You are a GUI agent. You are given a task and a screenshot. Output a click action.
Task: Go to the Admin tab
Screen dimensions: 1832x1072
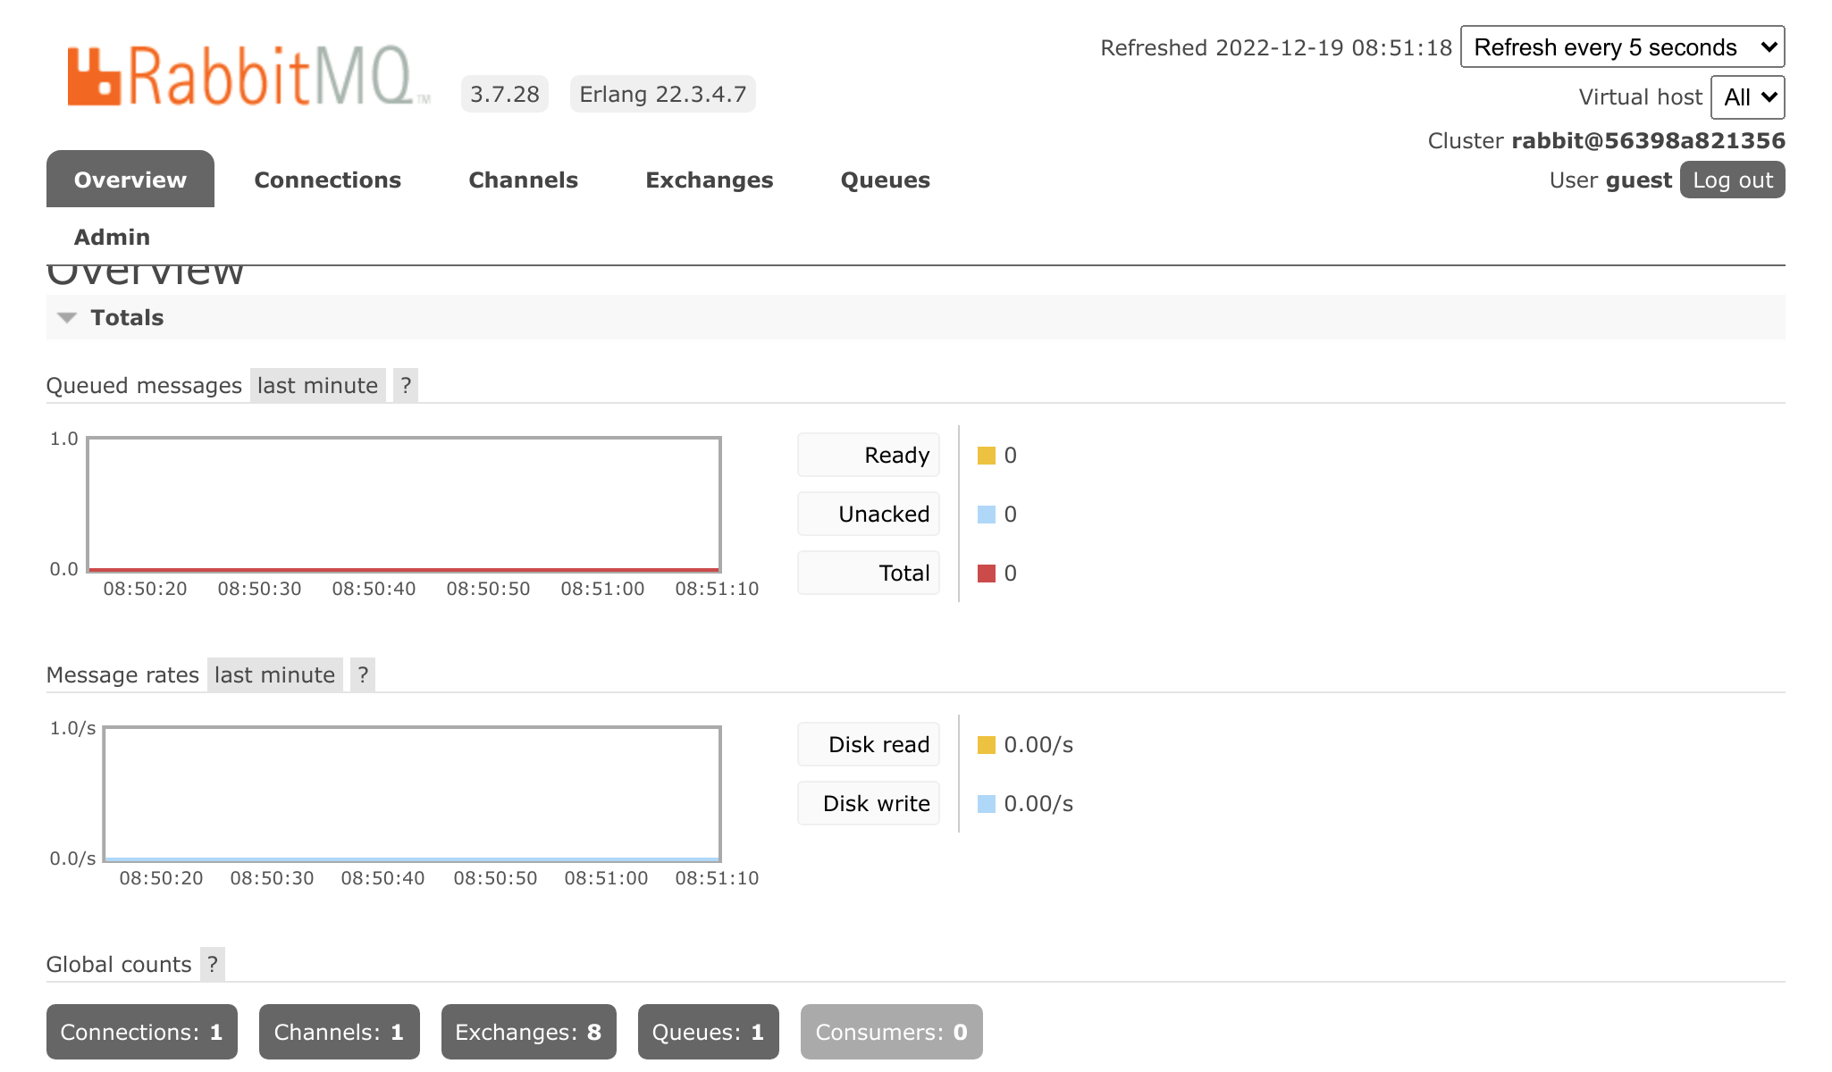[111, 237]
